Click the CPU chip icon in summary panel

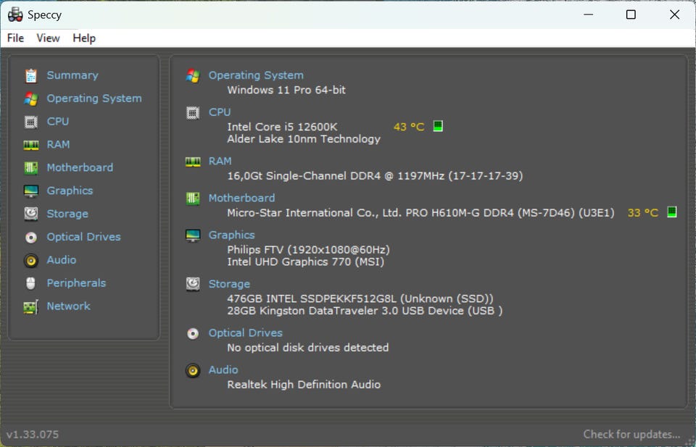click(x=193, y=112)
